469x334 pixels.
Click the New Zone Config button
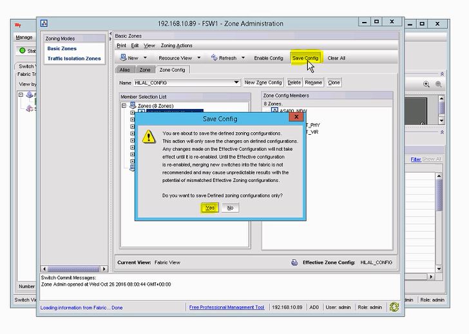coord(263,83)
